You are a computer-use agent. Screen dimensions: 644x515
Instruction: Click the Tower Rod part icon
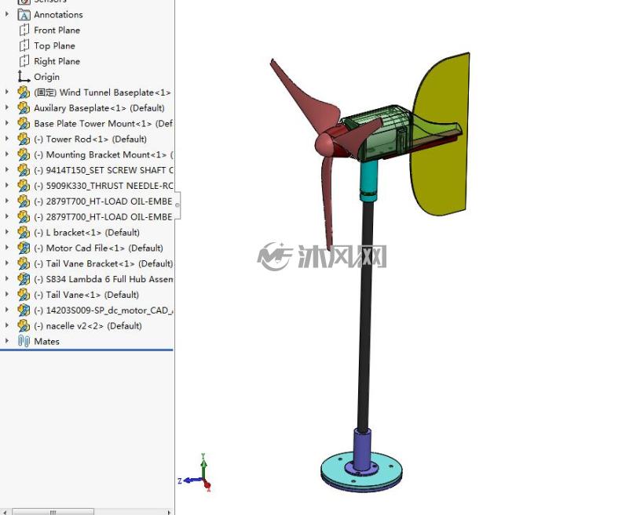[24, 140]
